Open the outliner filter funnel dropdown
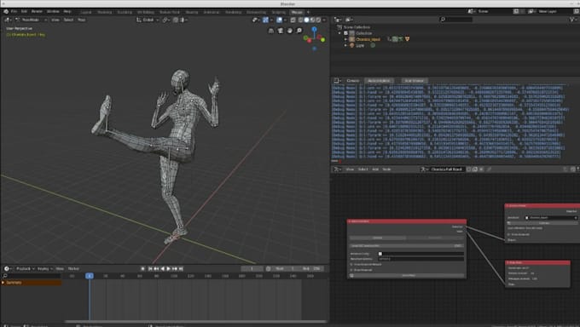Viewport: 580px width, 327px height. [573, 20]
